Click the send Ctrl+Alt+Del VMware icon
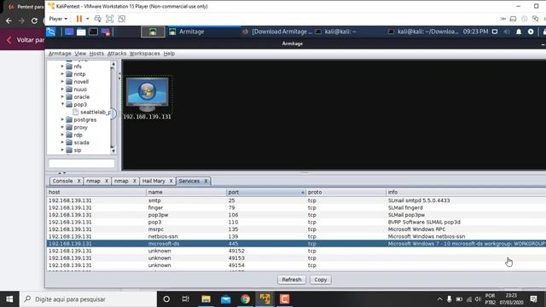This screenshot has height=307, width=546. coord(98,19)
